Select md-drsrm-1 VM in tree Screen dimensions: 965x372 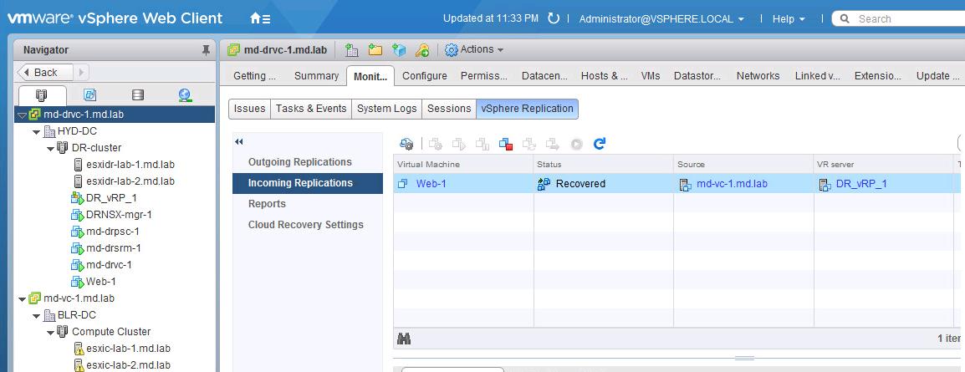coord(114,248)
